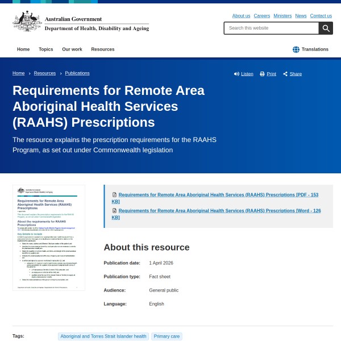
Task: Open the Contact us link
Action: tap(321, 16)
